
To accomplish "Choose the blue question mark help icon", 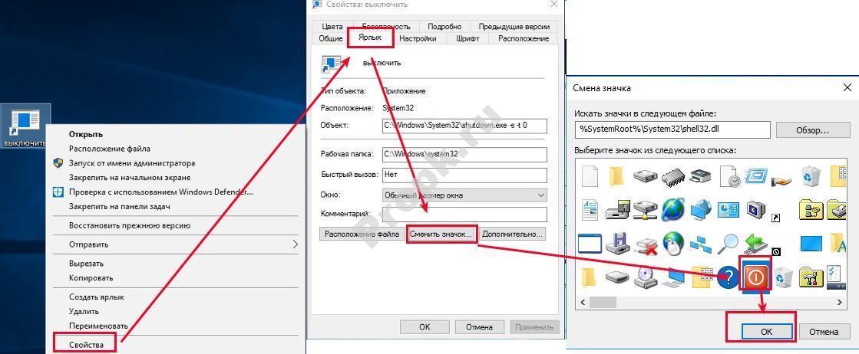I will coord(728,277).
